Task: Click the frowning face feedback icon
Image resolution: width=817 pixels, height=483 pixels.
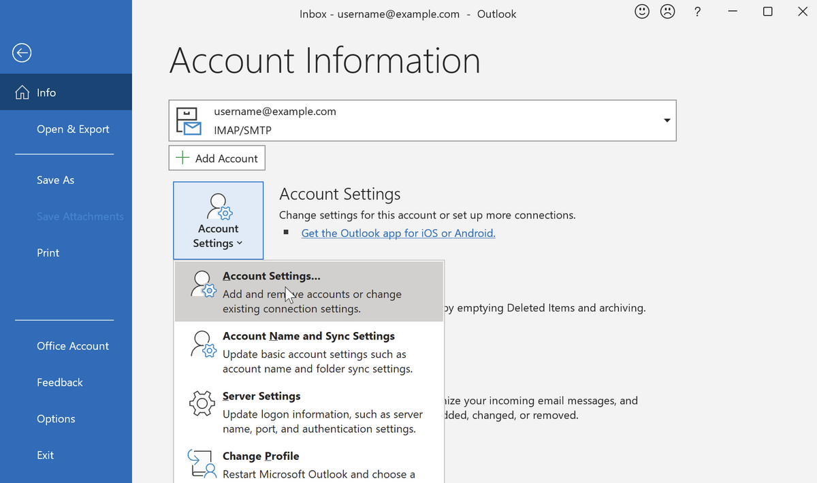Action: tap(668, 12)
